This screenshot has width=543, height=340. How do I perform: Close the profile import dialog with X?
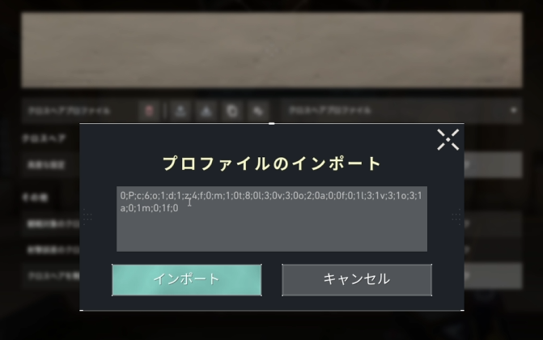point(448,140)
